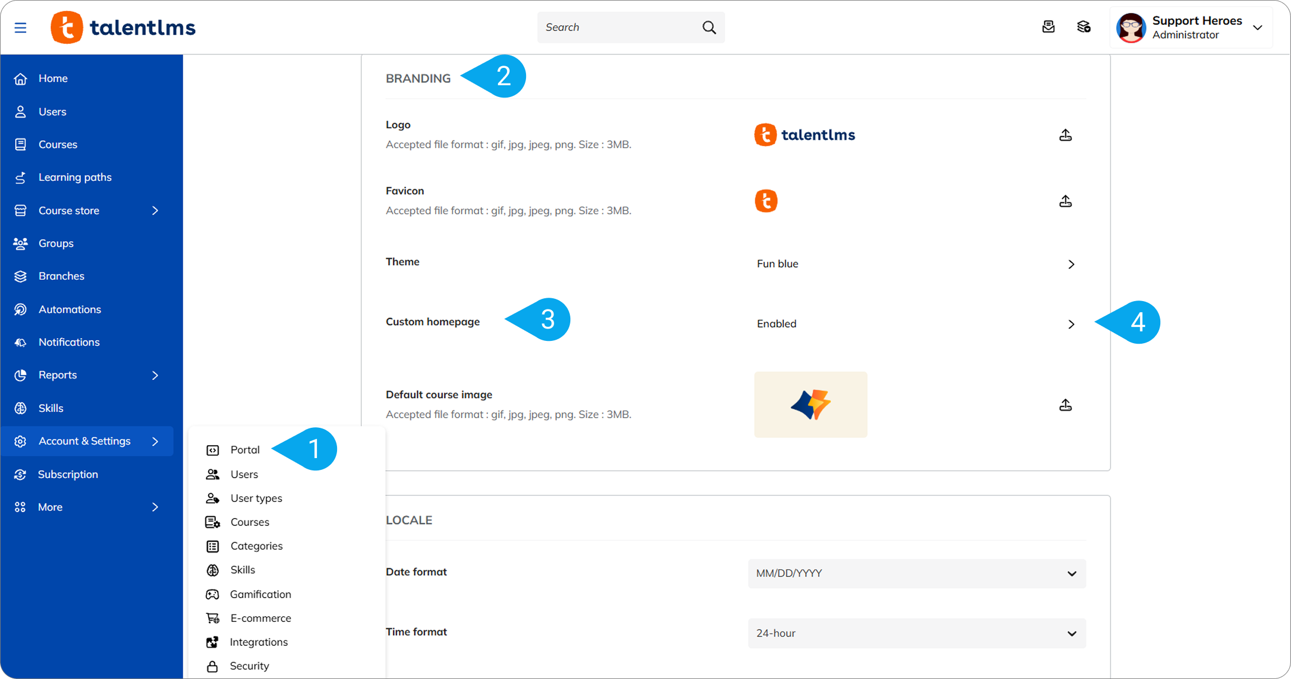Upload a new logo image
This screenshot has width=1291, height=679.
click(x=1065, y=135)
